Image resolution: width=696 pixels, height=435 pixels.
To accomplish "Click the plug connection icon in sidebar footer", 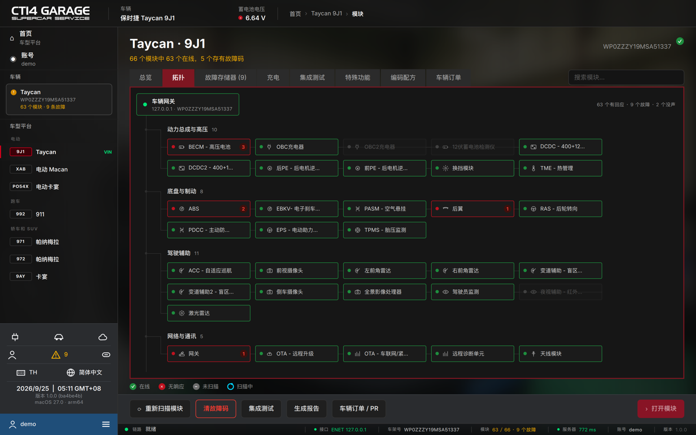I will click(x=15, y=337).
